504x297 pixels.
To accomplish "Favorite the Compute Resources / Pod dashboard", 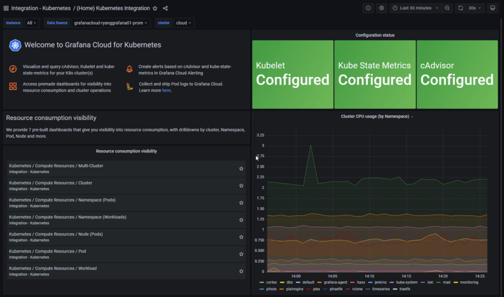I will point(241,254).
